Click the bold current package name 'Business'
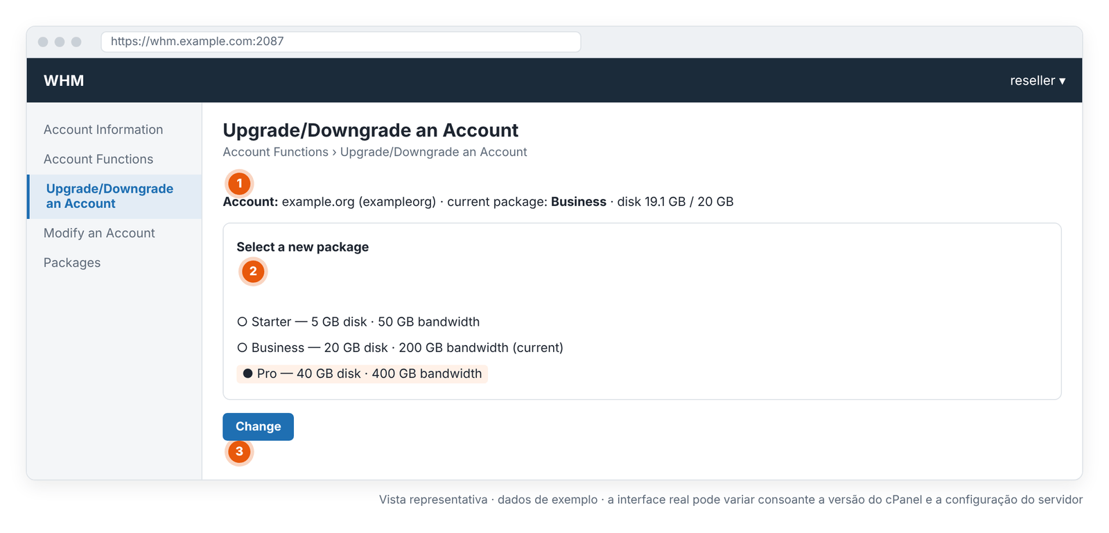 click(x=578, y=202)
